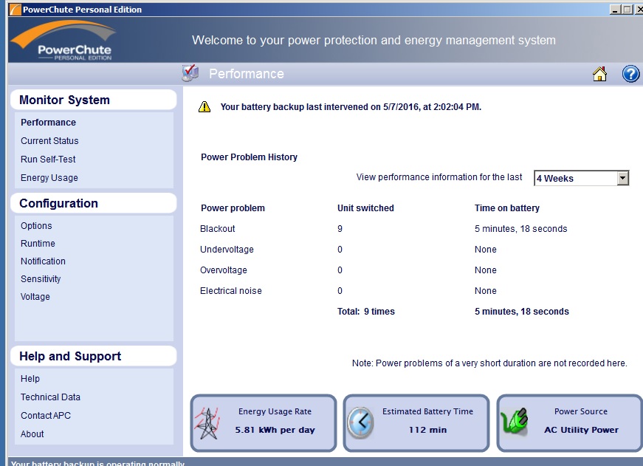The width and height of the screenshot is (643, 466).
Task: Click the Blackout row label
Action: point(217,229)
